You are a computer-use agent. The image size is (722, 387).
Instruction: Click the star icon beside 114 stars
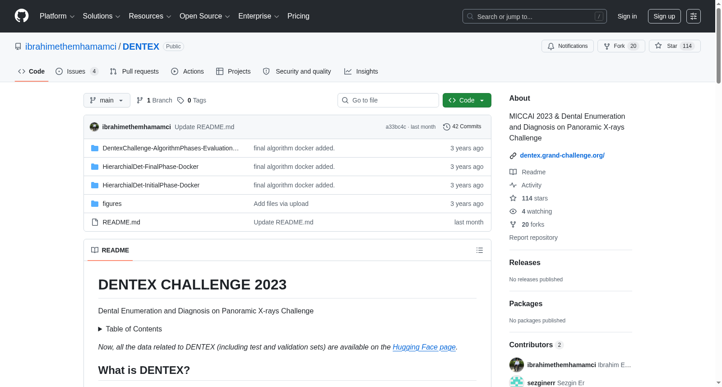[513, 198]
